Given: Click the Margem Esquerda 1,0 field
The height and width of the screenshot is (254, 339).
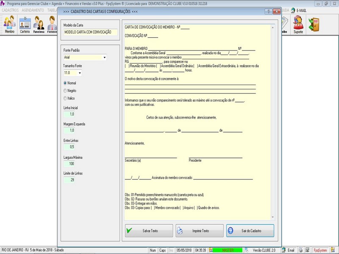Looking at the screenshot, I should (69, 130).
